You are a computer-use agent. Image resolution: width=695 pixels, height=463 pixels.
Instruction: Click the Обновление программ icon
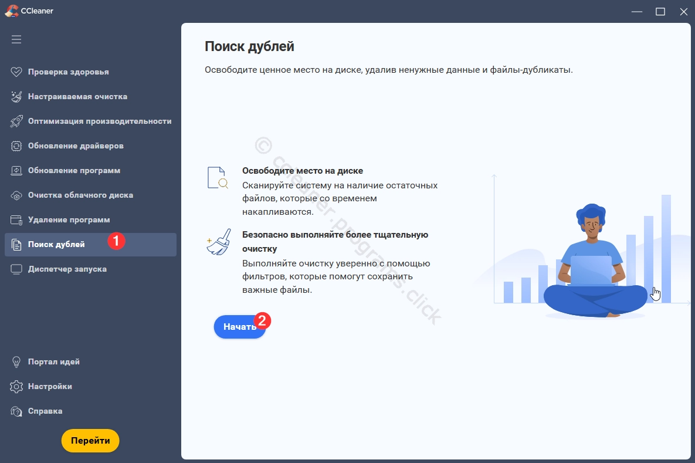click(x=16, y=171)
